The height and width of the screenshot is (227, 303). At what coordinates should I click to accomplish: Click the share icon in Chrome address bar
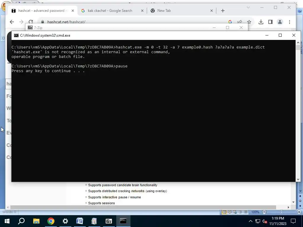(240, 22)
